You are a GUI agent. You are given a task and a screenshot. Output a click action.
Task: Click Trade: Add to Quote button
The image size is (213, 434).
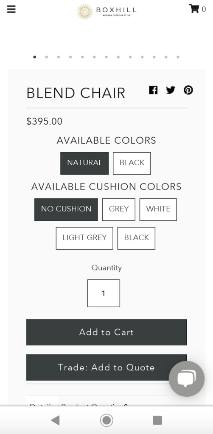pyautogui.click(x=106, y=367)
